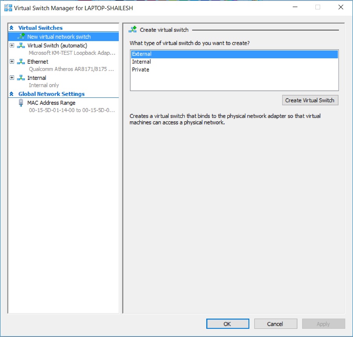Click Cancel to discard changes
This screenshot has height=337, width=353.
point(276,324)
